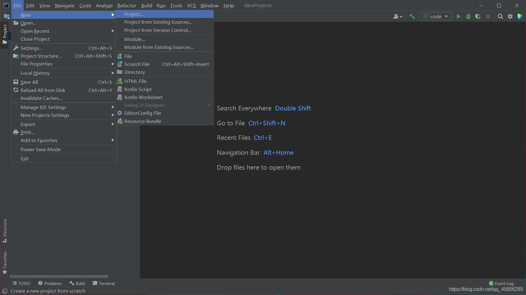
Task: Open IDE settings gear icon in toolbar
Action: pos(510,16)
